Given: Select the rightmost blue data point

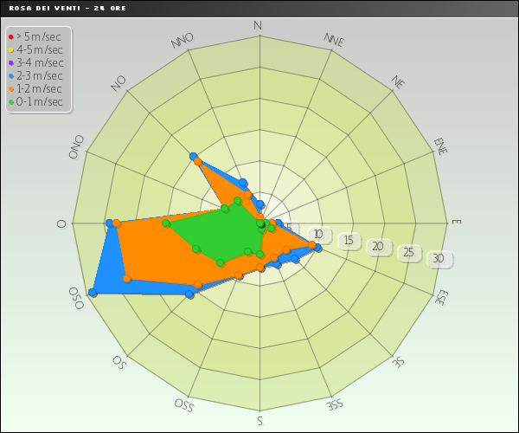Looking at the screenshot, I should (318, 249).
